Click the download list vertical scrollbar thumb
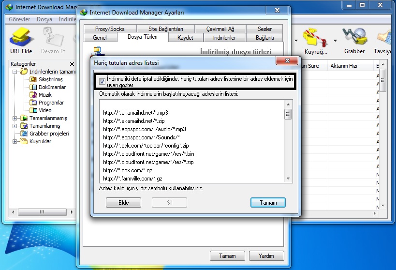 coord(382,80)
